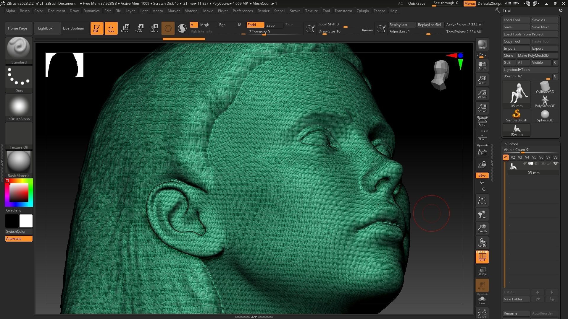Screen dimensions: 568x319
Task: Click the Zoom3D icon
Action: click(x=482, y=229)
